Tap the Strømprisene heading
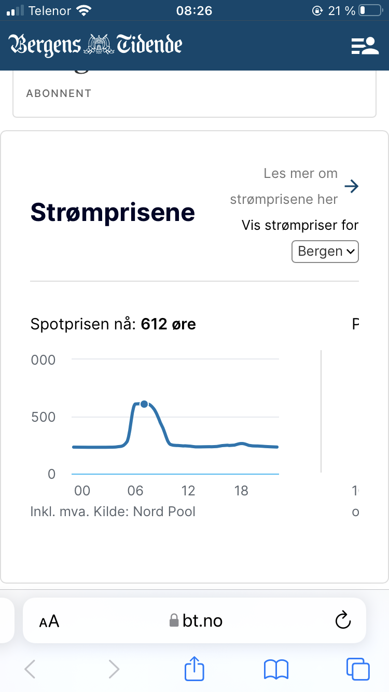 [113, 212]
